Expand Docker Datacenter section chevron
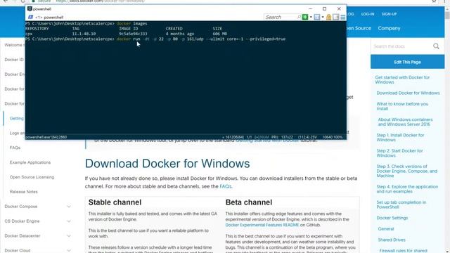The width and height of the screenshot is (450, 253). click(x=69, y=236)
